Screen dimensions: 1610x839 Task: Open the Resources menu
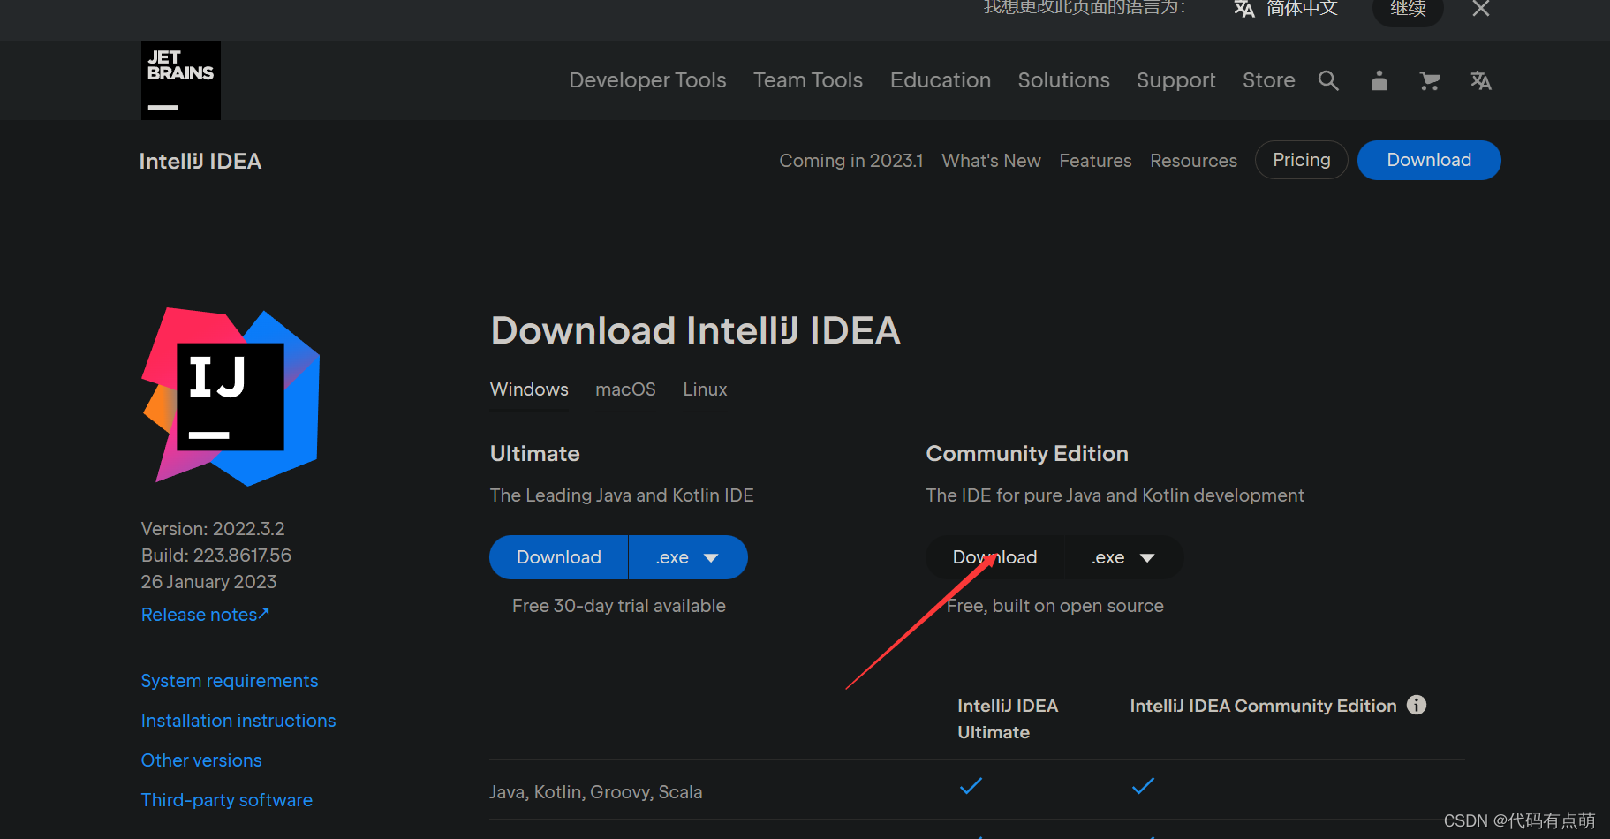point(1193,161)
